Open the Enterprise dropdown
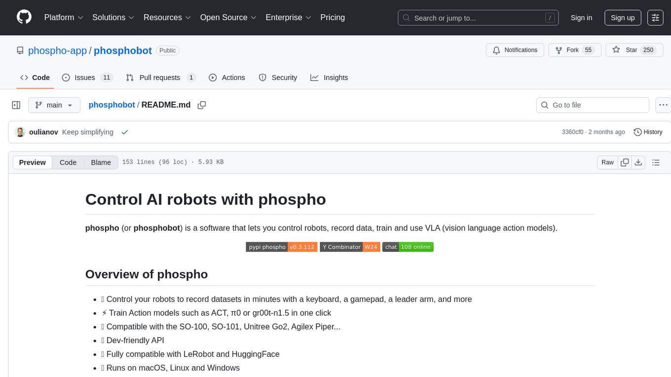This screenshot has width=671, height=377. [288, 17]
